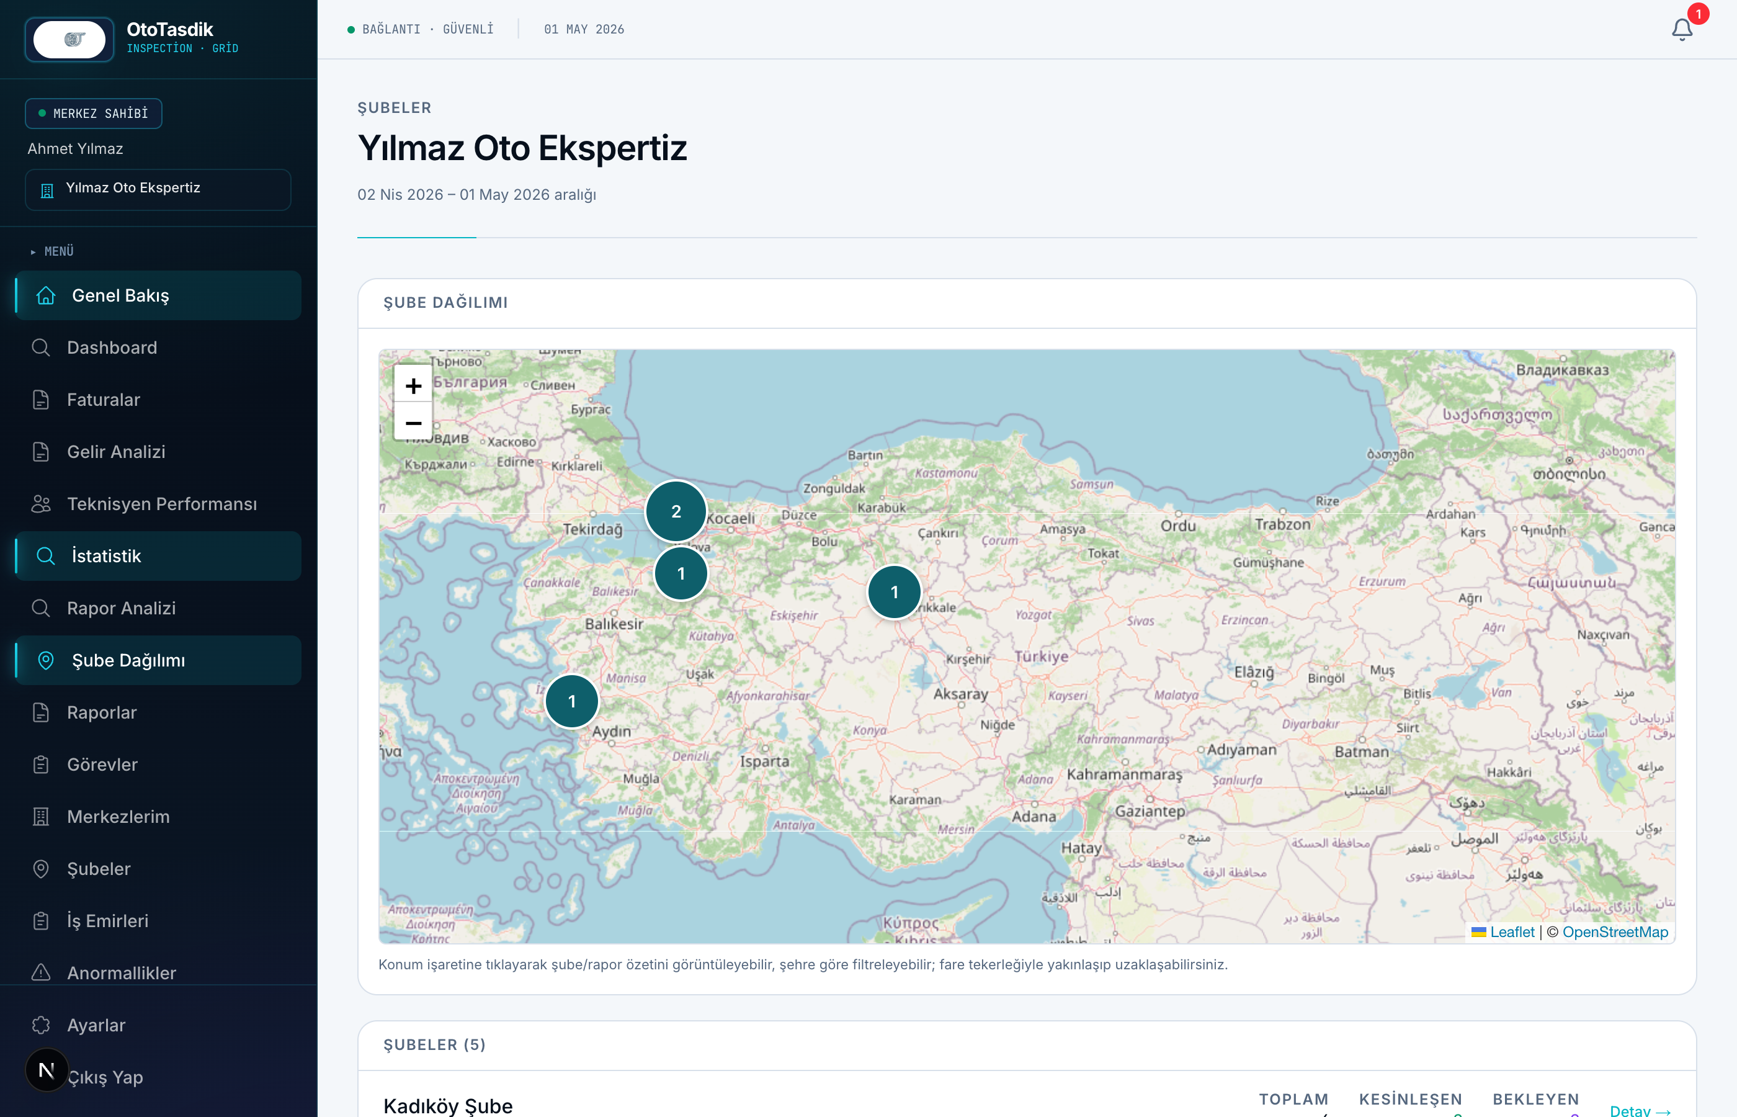Click the MERKEZ SAHİBİ role badge
The width and height of the screenshot is (1737, 1117).
94,113
